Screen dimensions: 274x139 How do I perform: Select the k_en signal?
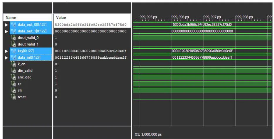[x=21, y=64]
